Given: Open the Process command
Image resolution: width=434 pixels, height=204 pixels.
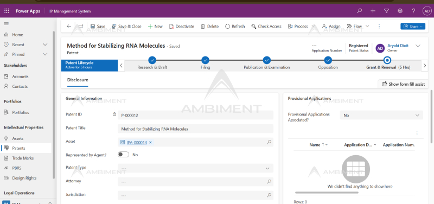Looking at the screenshot, I should [x=298, y=26].
